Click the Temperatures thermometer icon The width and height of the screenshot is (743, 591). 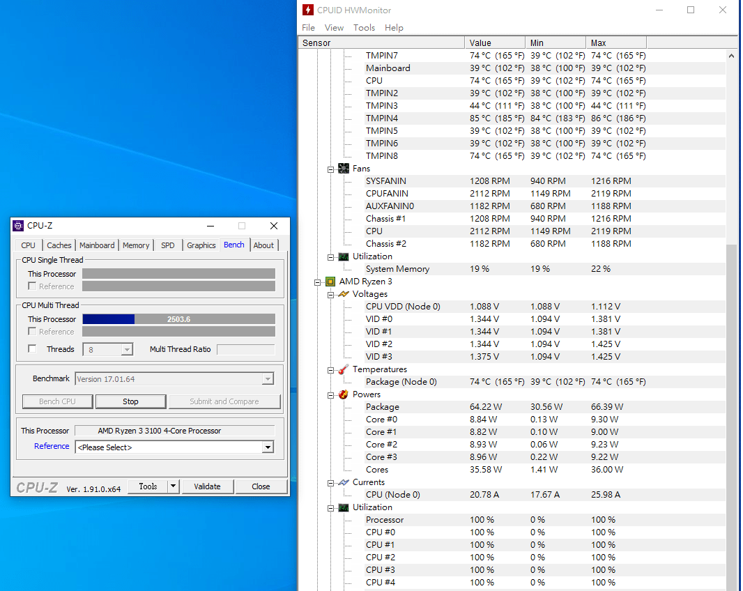point(344,369)
